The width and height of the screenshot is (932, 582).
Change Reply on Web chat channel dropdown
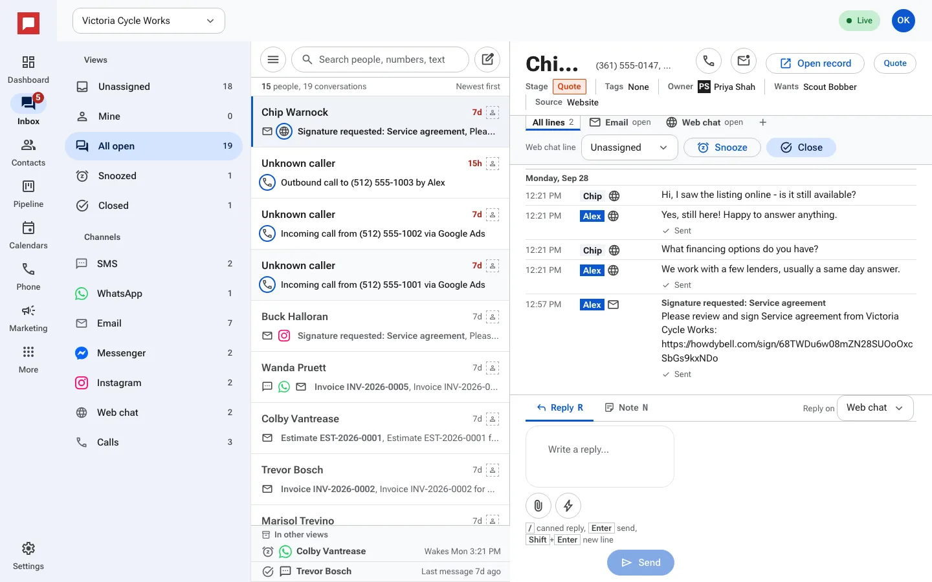[875, 408]
